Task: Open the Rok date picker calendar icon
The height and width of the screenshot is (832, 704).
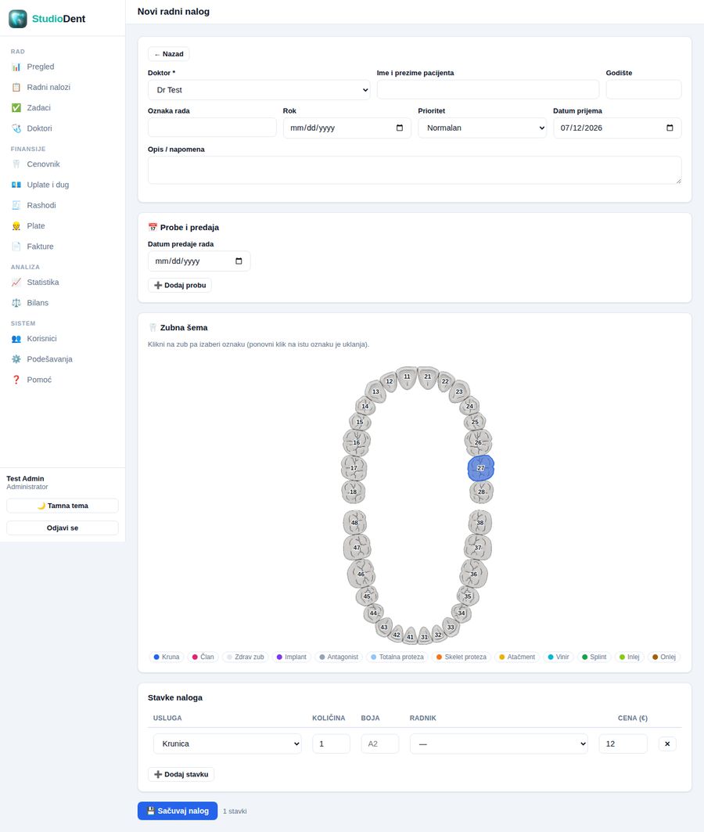Action: [x=400, y=128]
